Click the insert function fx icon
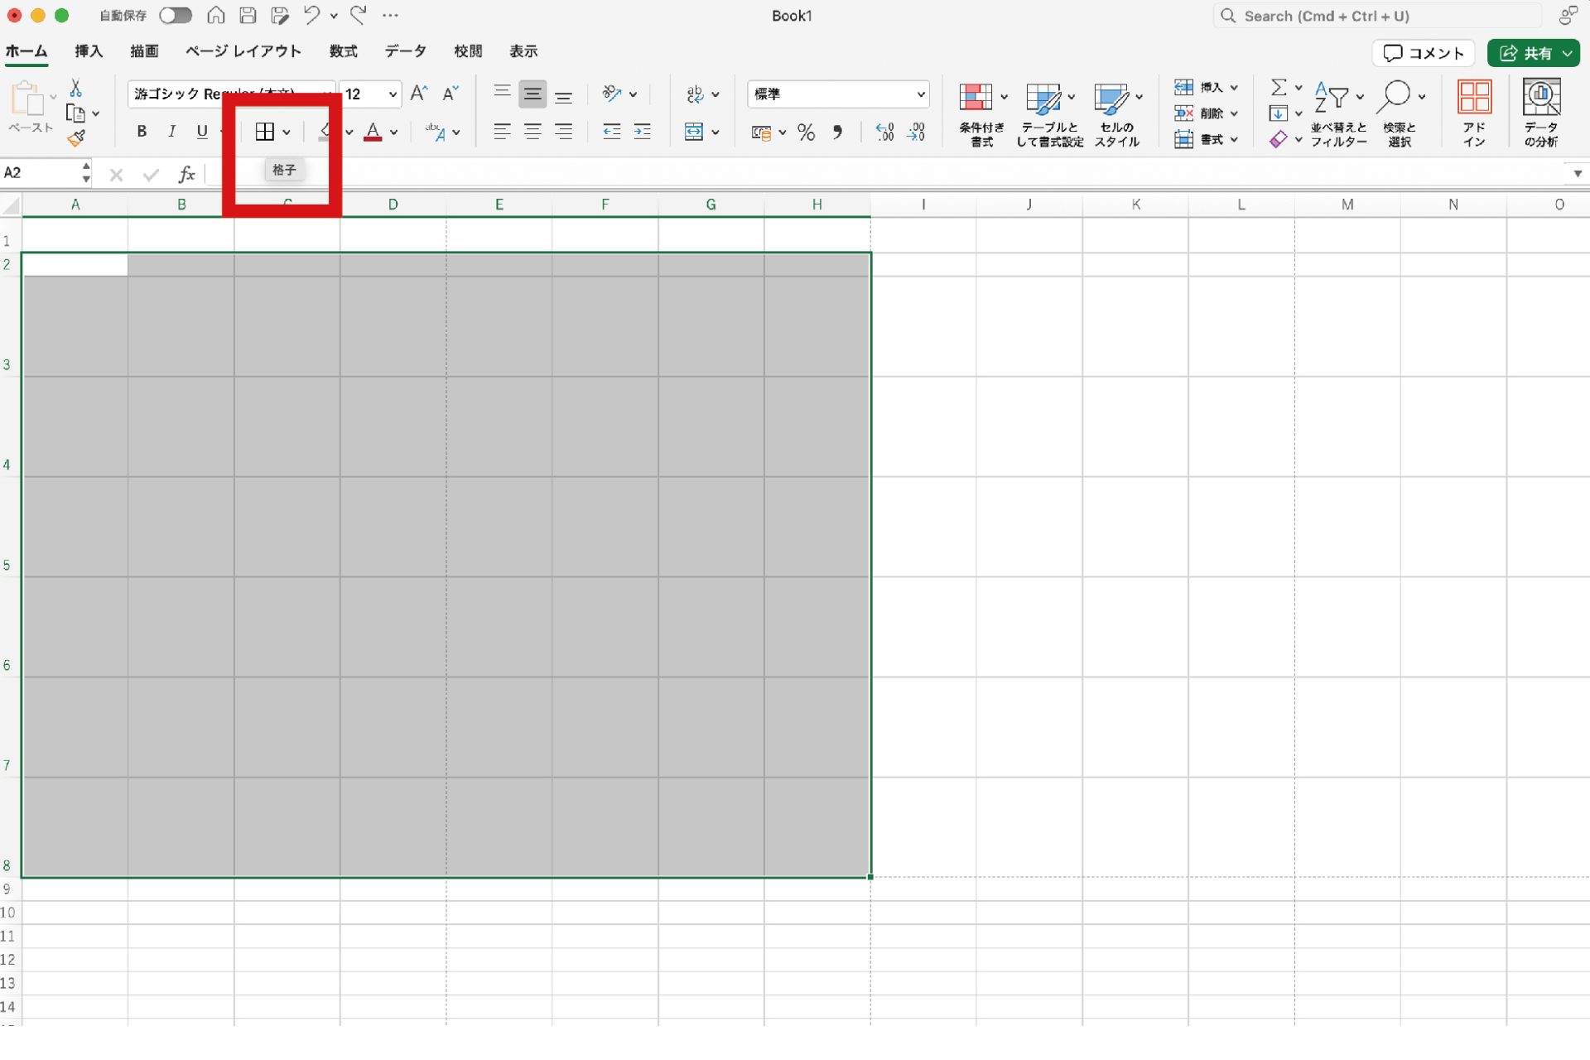The height and width of the screenshot is (1060, 1590). click(186, 174)
